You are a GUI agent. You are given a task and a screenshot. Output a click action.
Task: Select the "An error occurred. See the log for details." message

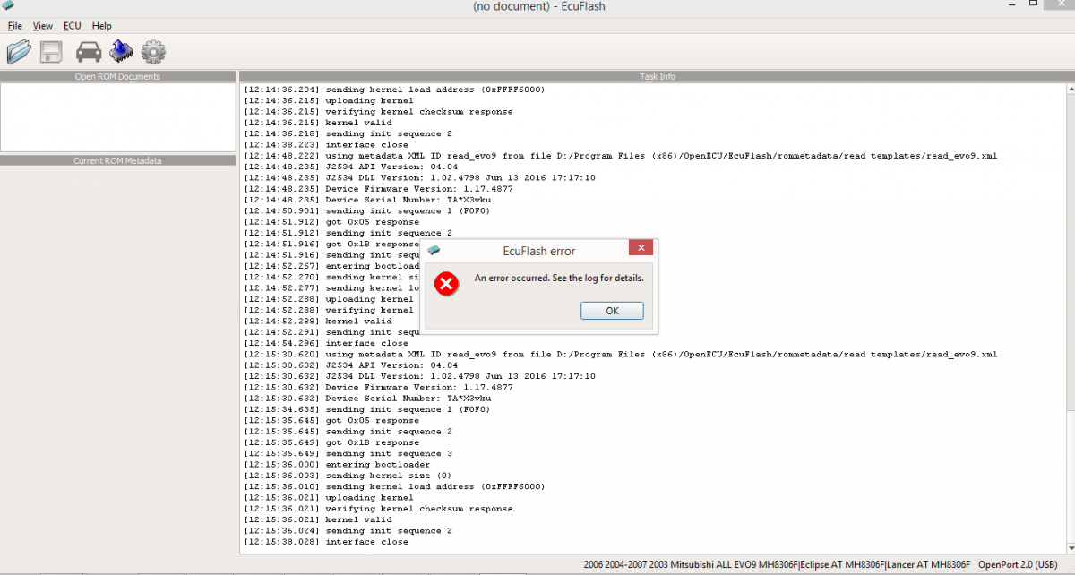pyautogui.click(x=559, y=278)
